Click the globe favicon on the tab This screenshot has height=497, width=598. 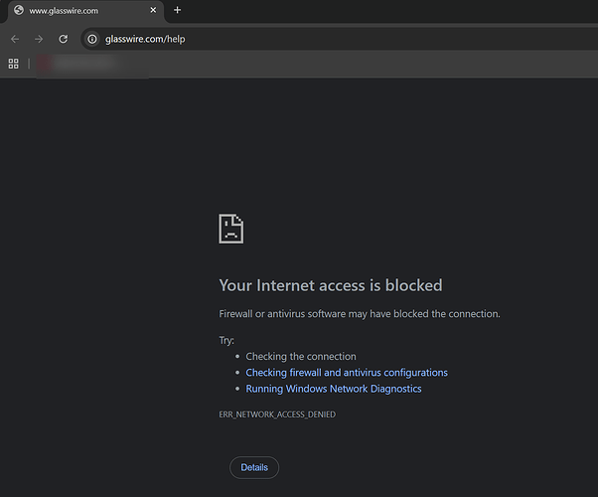click(x=19, y=10)
